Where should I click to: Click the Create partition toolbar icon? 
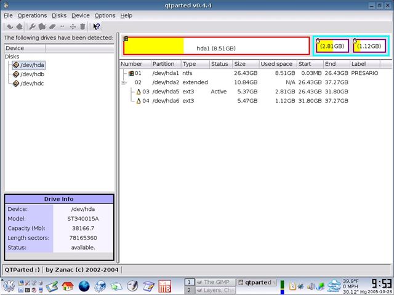pos(42,26)
